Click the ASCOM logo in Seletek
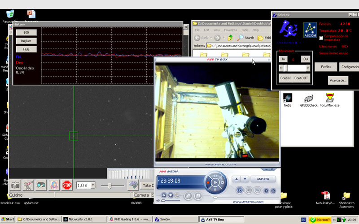The height and width of the screenshot is (224, 359). [310, 30]
